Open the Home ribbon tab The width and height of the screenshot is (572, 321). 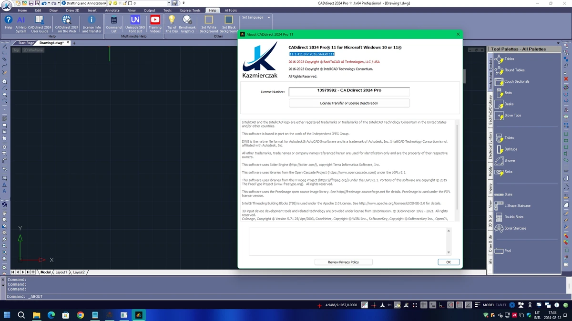tap(22, 10)
